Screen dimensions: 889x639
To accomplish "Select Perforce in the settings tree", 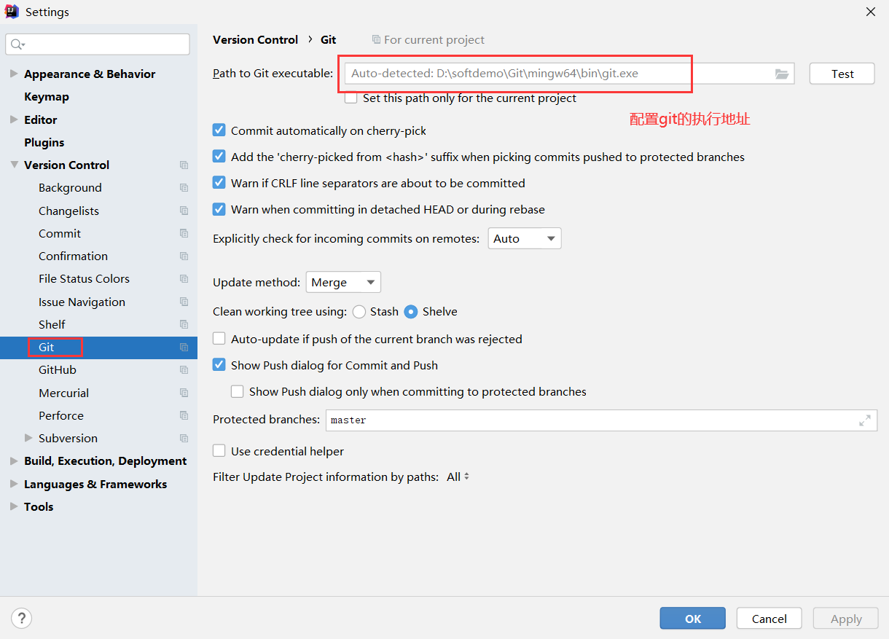I will pyautogui.click(x=61, y=415).
